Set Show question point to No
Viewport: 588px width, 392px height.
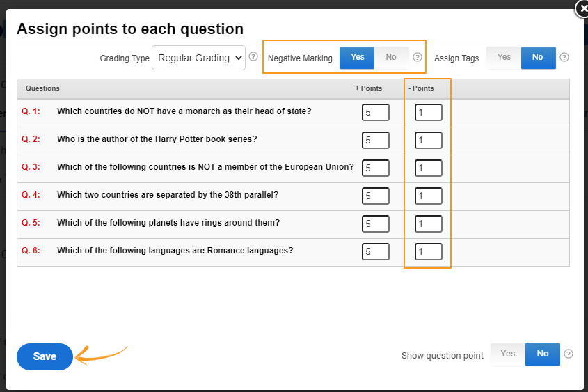click(542, 354)
